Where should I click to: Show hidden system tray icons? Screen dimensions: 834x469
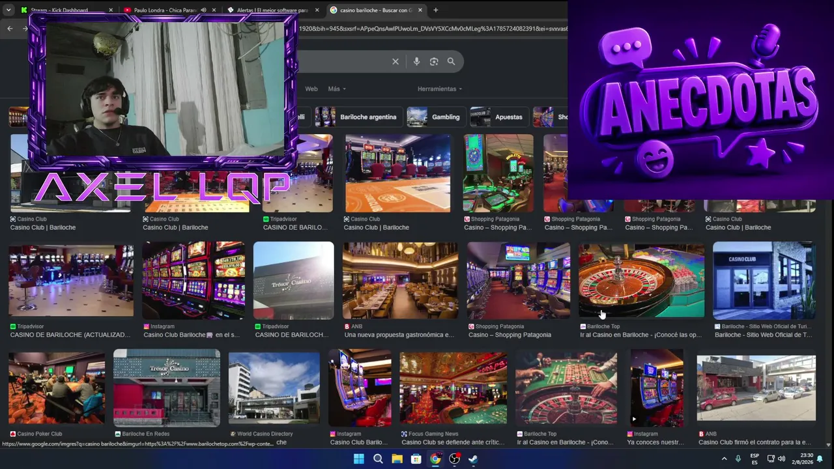coord(724,459)
